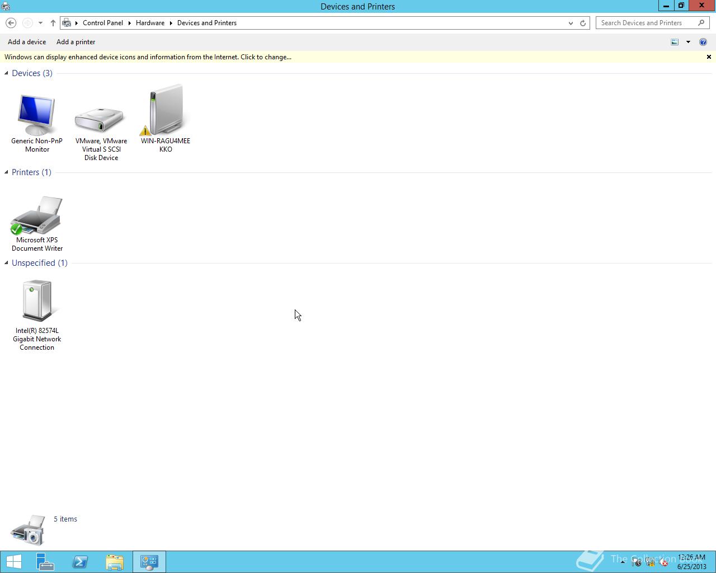Image resolution: width=716 pixels, height=573 pixels.
Task: Click the Control Panel taskbar button
Action: coord(149,562)
